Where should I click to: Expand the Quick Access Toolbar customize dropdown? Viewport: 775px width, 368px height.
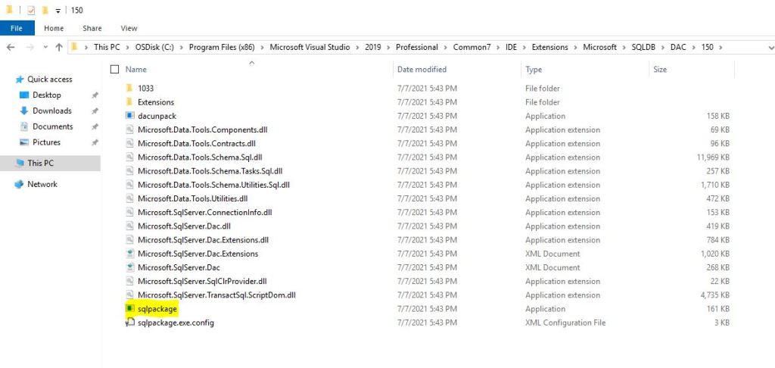tap(58, 11)
